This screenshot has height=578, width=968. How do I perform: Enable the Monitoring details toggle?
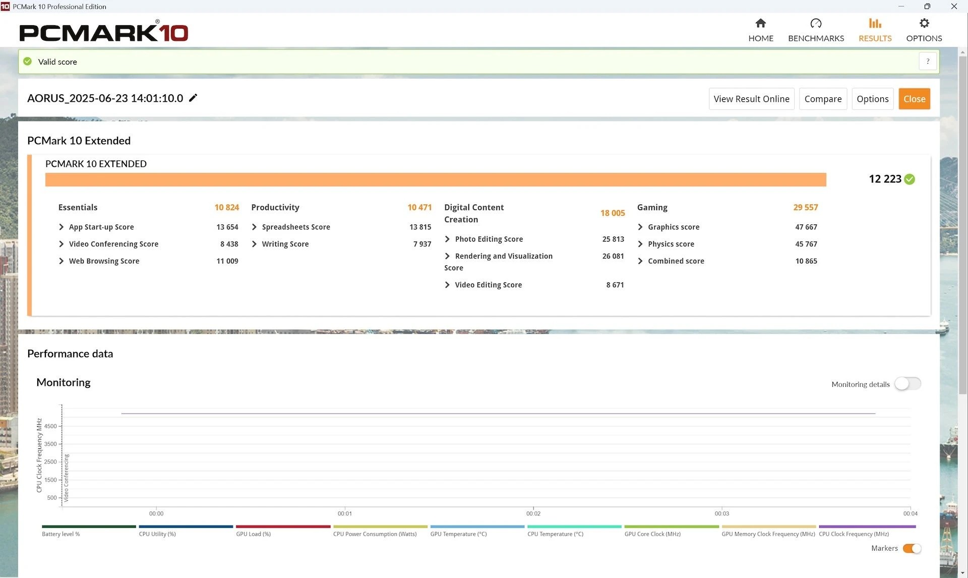[907, 384]
